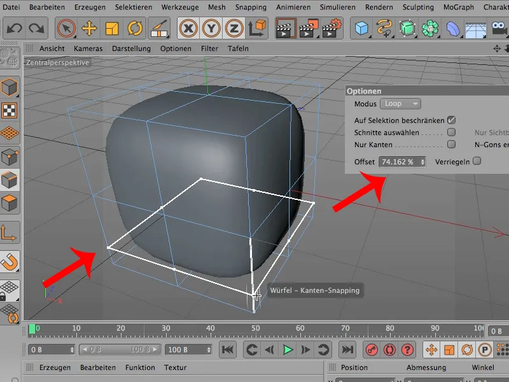Click the Record Active Objects button
This screenshot has width=509, height=382.
click(x=372, y=350)
